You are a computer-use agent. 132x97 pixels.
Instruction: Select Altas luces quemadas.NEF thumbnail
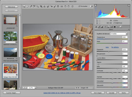pyautogui.click(x=10, y=52)
